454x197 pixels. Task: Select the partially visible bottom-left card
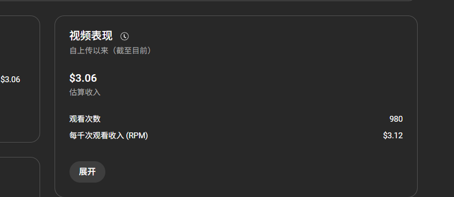point(20,177)
